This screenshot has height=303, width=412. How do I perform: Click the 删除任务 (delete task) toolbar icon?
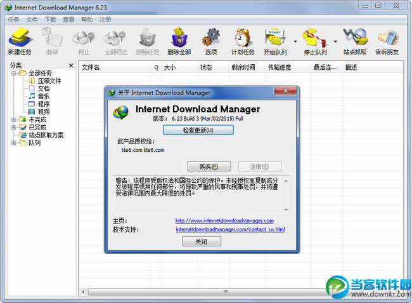(148, 41)
